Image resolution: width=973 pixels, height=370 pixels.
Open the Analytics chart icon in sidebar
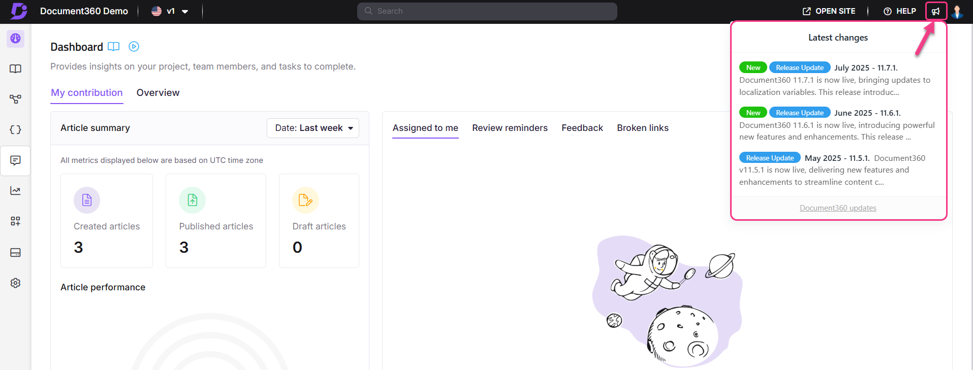pos(15,191)
